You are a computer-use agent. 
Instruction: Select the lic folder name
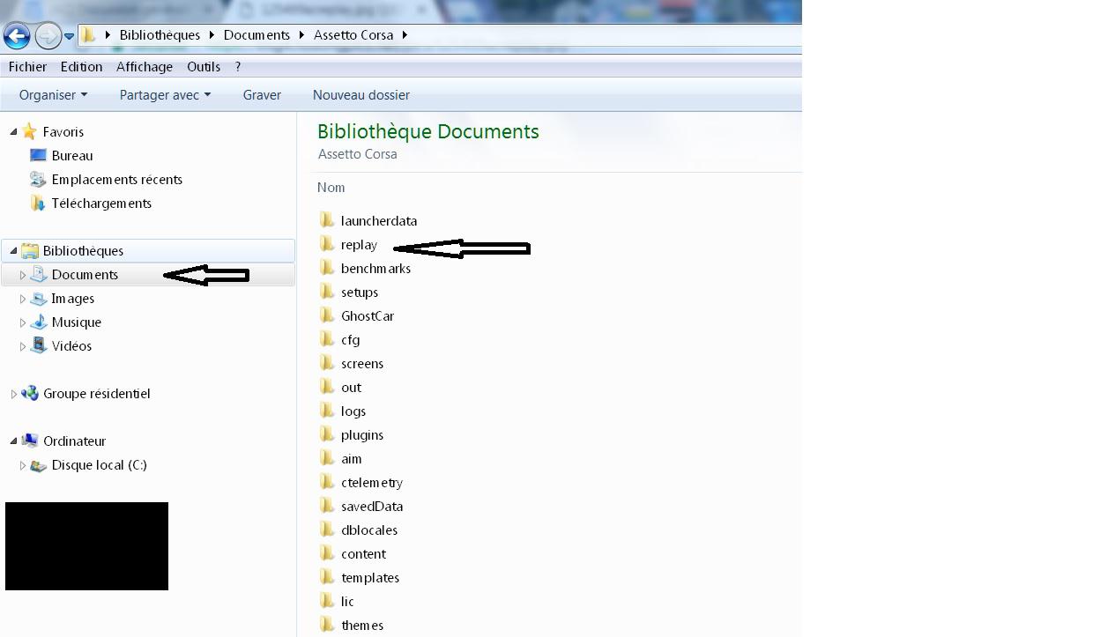click(x=347, y=602)
